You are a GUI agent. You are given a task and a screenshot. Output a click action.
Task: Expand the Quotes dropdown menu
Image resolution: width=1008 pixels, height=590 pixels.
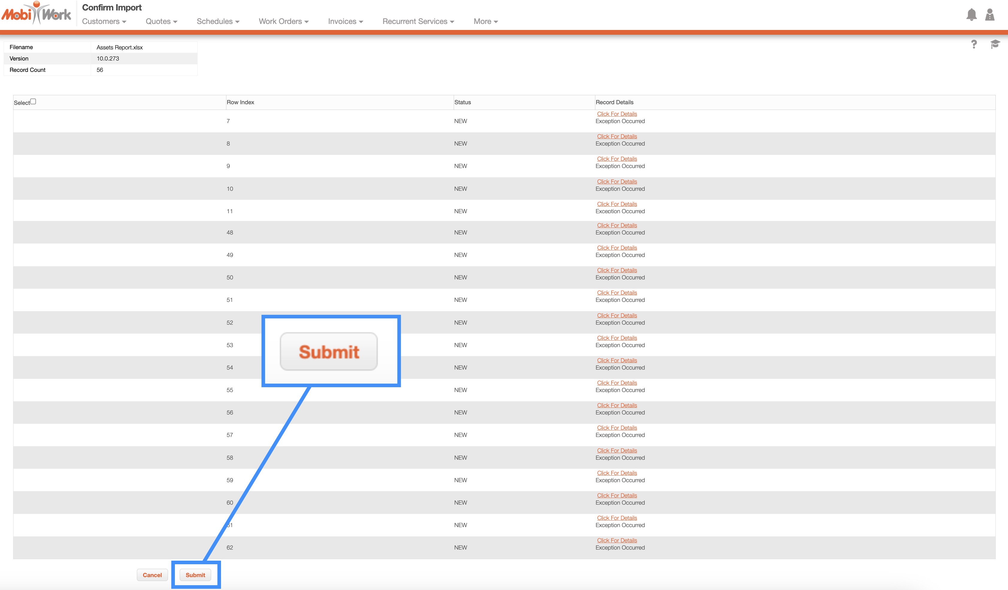pos(161,22)
